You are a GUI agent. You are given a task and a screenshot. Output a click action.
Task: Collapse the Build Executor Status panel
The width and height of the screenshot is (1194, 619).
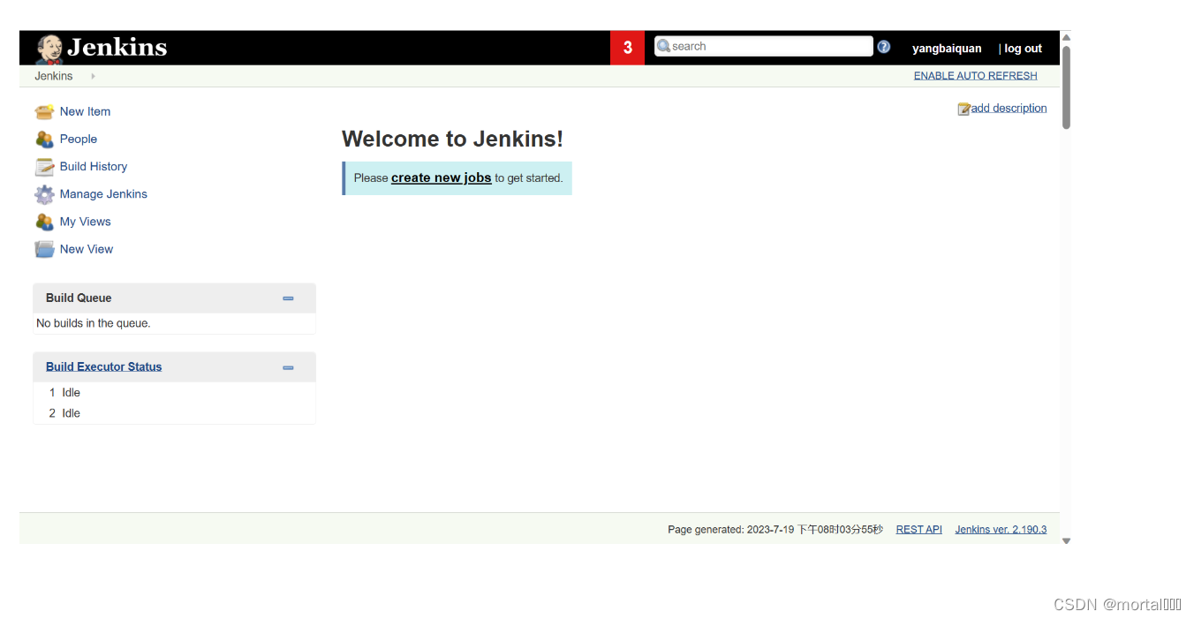click(x=288, y=367)
